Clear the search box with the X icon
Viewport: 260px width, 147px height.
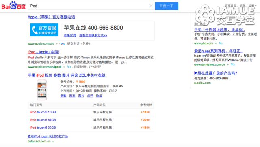point(151,6)
